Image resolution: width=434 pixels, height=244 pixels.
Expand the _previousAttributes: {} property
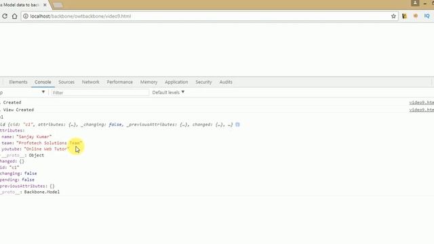(x=27, y=186)
